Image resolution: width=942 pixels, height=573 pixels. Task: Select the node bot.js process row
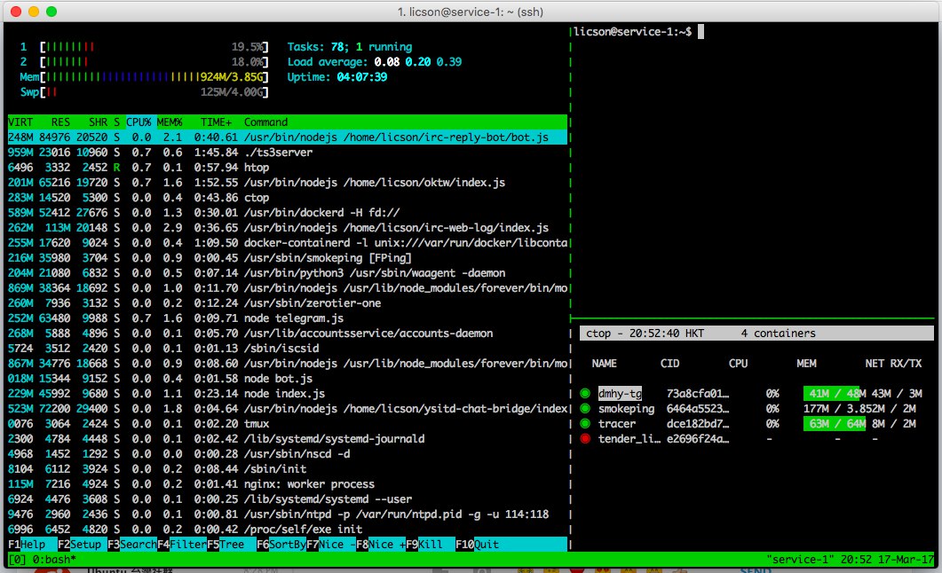[287, 379]
